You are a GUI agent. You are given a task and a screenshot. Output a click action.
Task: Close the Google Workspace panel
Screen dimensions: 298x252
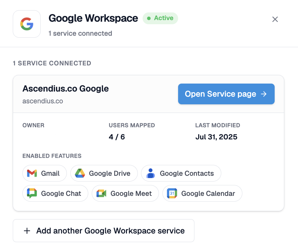coord(275,19)
